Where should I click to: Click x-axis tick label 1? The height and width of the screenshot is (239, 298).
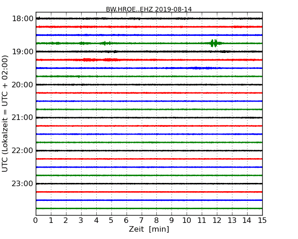click(51, 221)
